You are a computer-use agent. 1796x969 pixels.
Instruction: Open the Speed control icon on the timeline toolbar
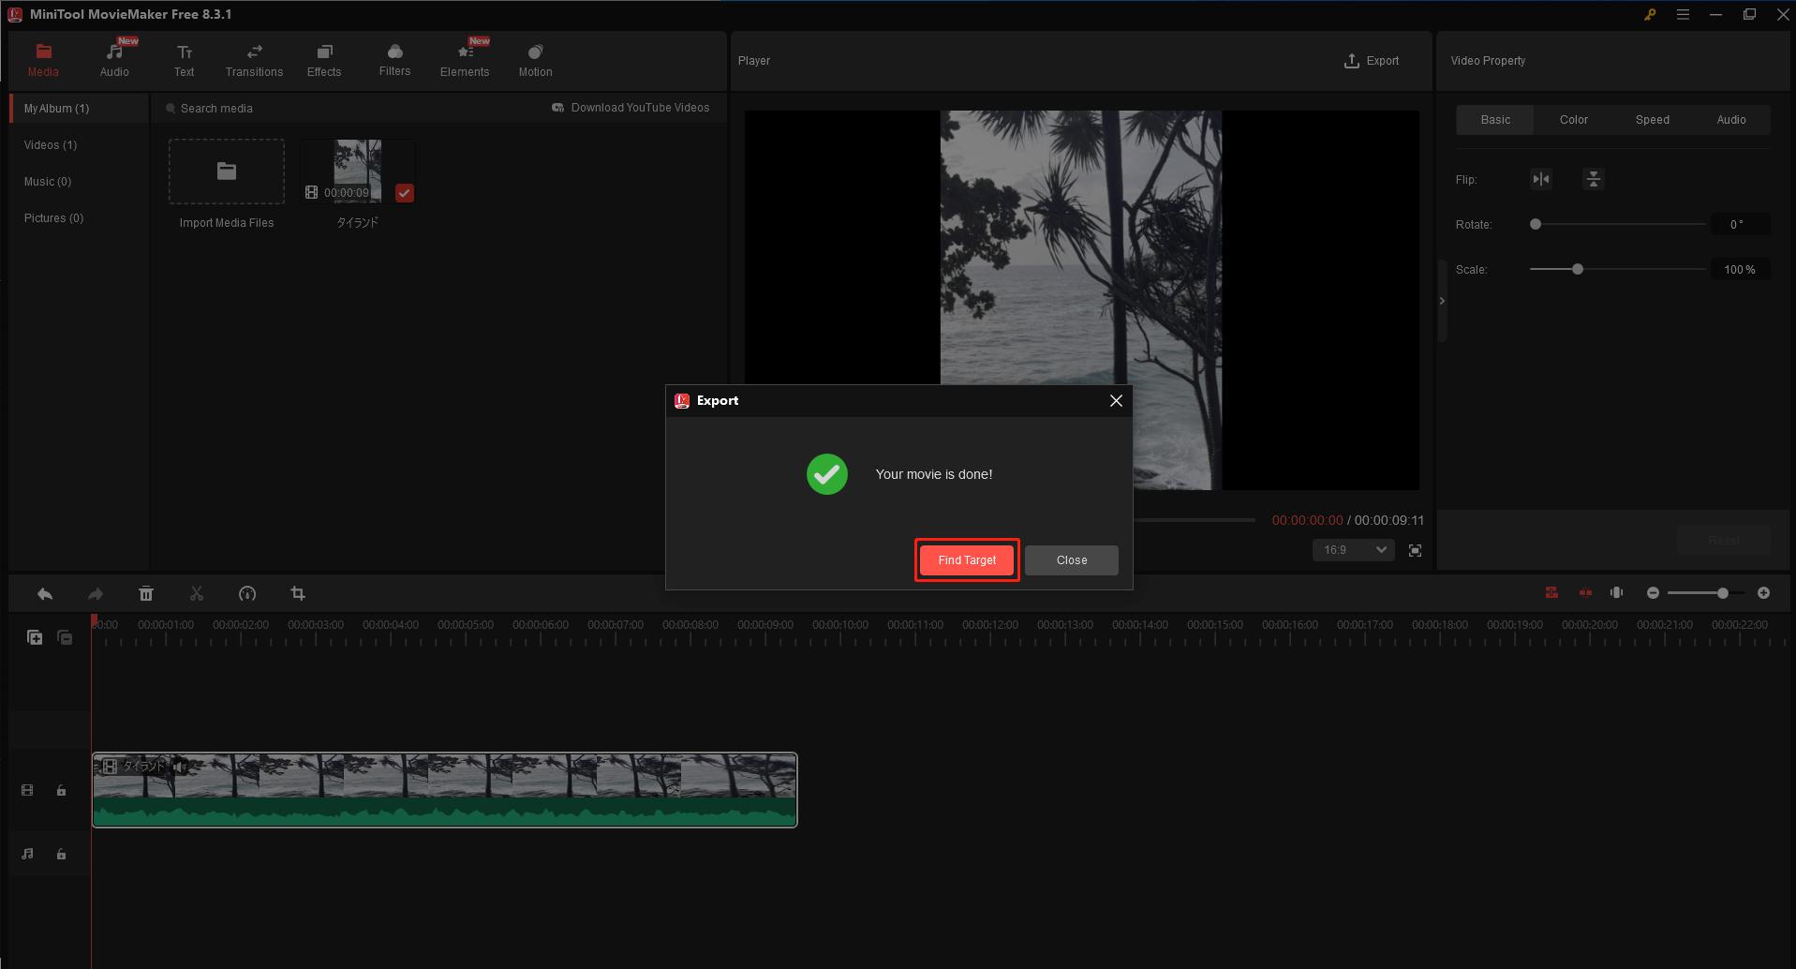[x=246, y=593]
